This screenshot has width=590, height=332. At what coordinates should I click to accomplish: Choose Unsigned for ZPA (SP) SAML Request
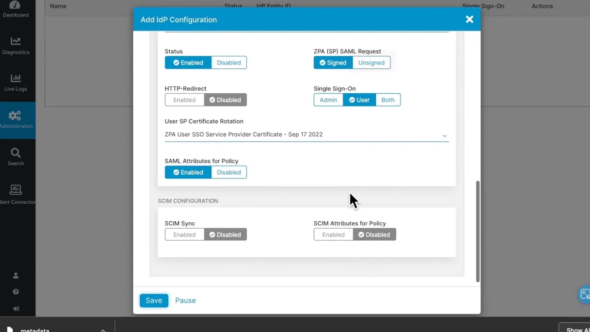click(371, 63)
